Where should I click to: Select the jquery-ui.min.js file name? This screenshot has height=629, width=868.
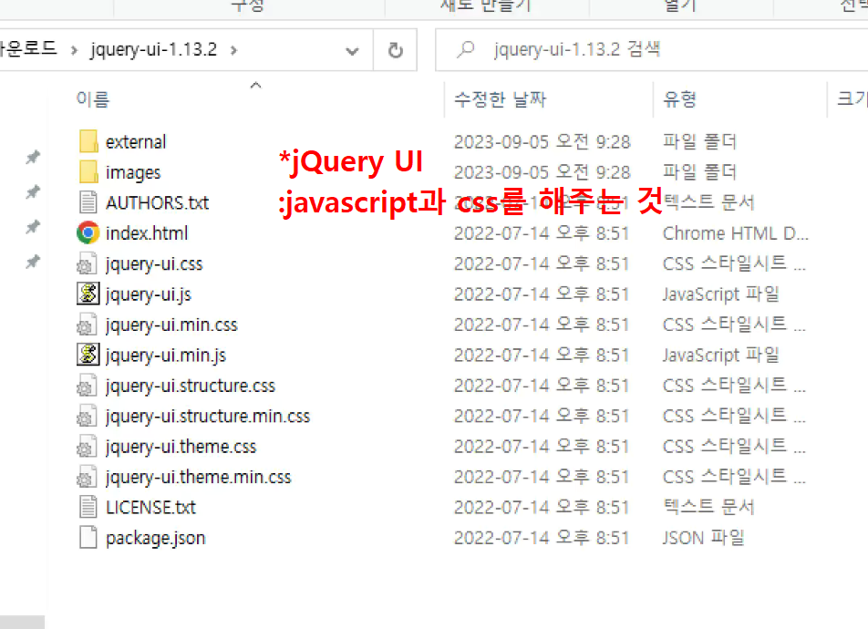[166, 356]
